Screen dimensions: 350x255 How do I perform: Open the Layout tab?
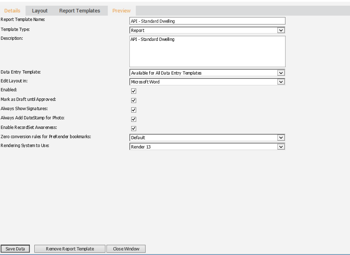40,11
